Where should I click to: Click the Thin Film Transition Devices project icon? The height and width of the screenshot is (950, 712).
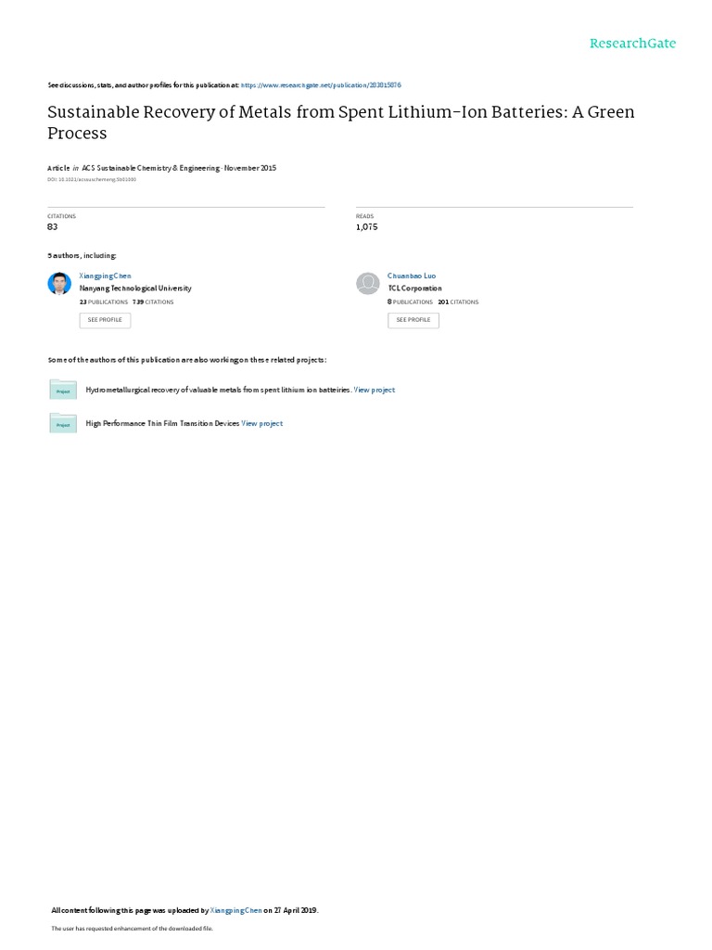pyautogui.click(x=63, y=423)
